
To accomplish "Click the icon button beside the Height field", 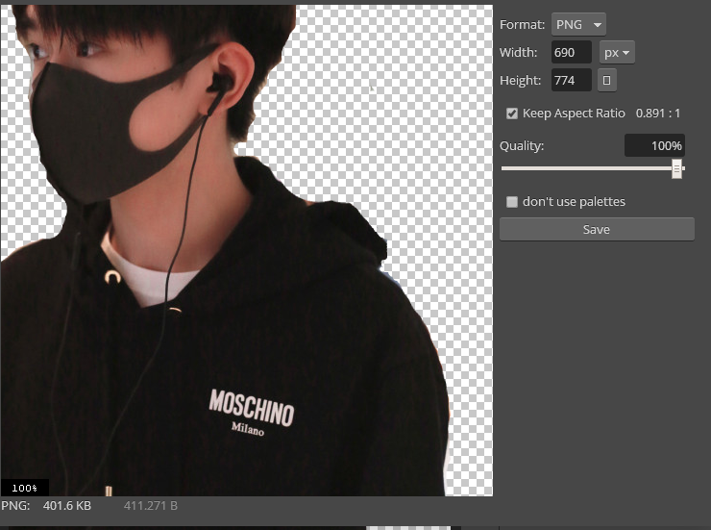I will click(x=606, y=81).
